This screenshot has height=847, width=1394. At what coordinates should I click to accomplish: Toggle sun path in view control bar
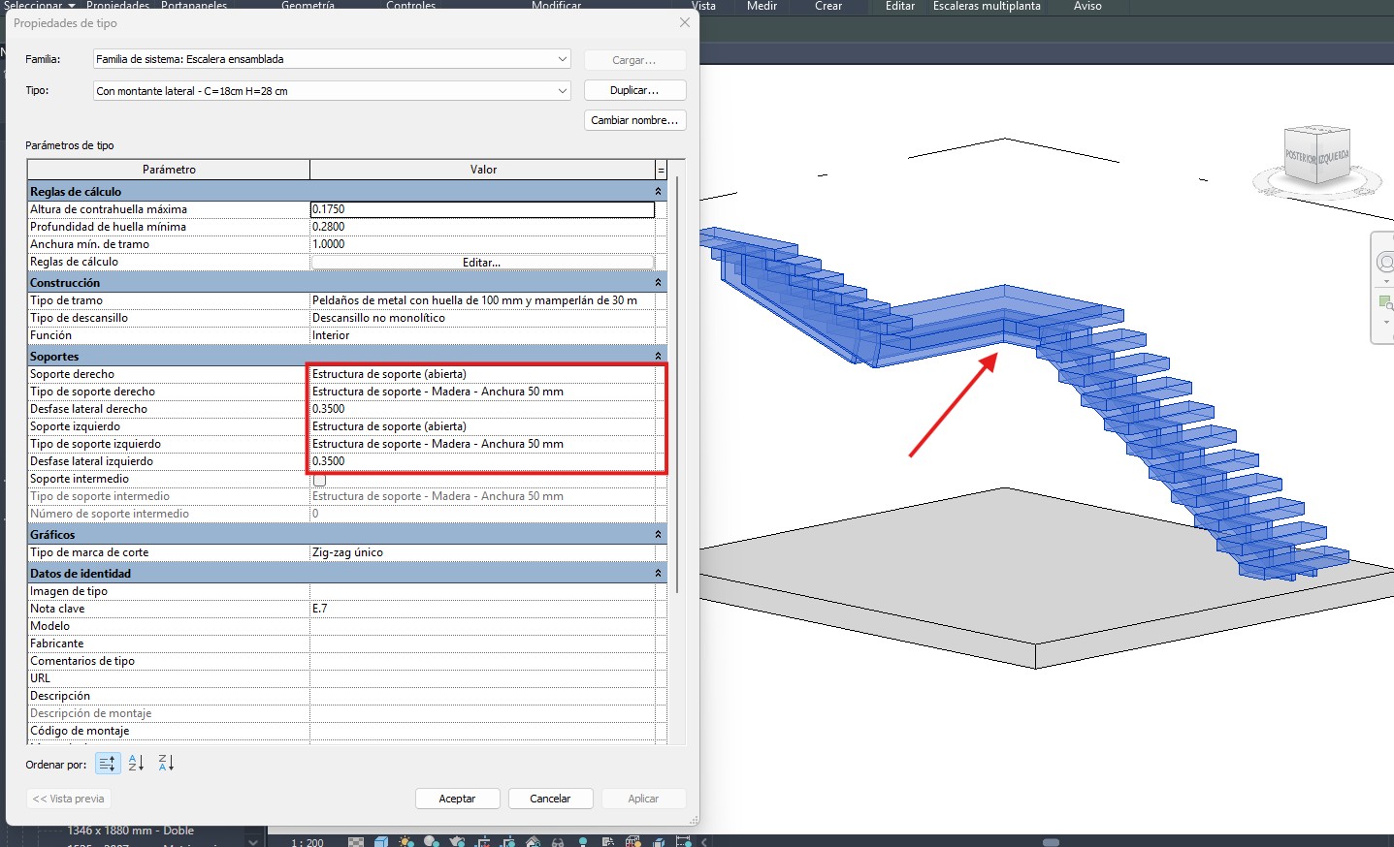(405, 841)
